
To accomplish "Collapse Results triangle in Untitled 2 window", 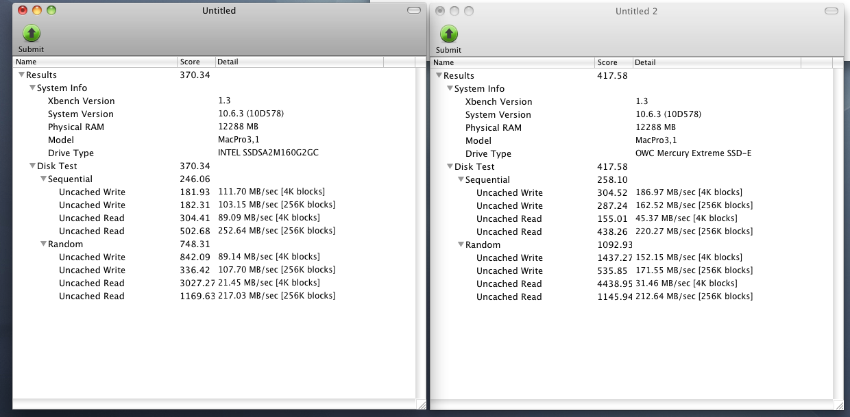I will [439, 75].
